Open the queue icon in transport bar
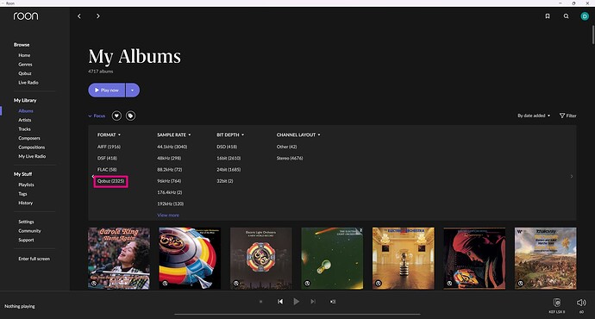This screenshot has width=595, height=319. 333,302
